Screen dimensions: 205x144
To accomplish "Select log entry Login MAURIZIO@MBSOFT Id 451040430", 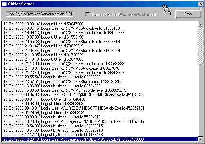I will [100, 95].
